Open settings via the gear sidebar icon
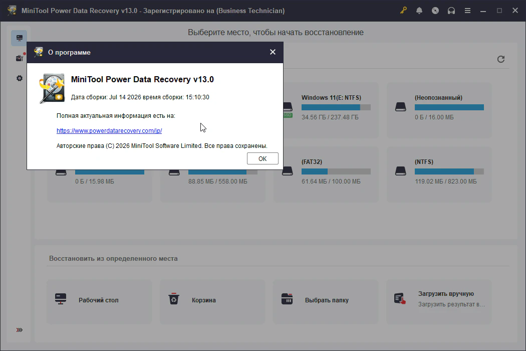Viewport: 526px width, 351px height. tap(20, 78)
